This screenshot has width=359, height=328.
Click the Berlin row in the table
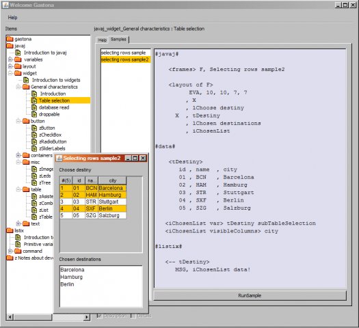click(93, 208)
